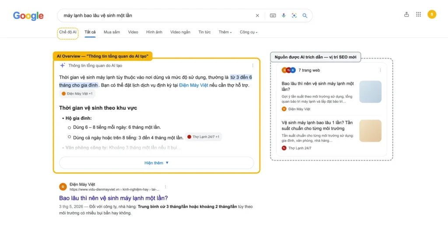The width and height of the screenshot is (448, 252).
Task: Click Điện Máy Việt link in AI answer
Action: click(x=193, y=85)
